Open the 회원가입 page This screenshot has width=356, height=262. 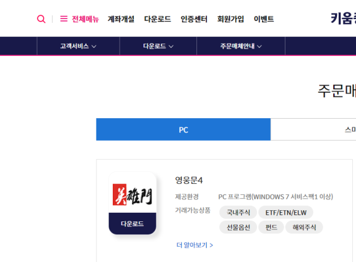coord(230,19)
